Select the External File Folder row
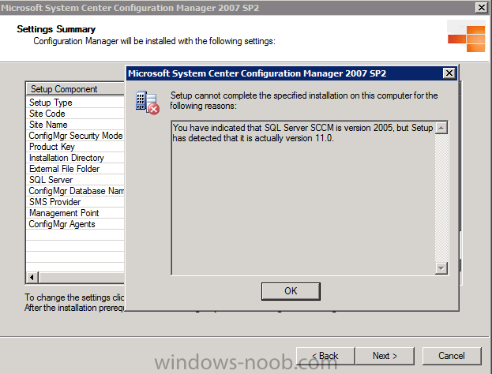Image resolution: width=492 pixels, height=374 pixels. pos(75,169)
